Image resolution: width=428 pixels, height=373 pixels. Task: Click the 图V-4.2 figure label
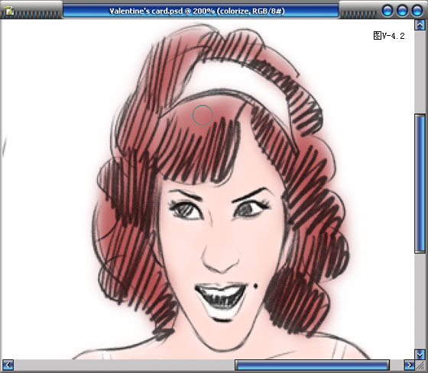pos(389,36)
